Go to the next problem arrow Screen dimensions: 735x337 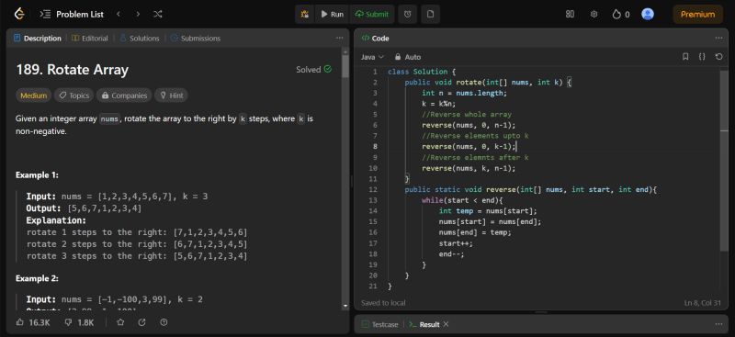click(x=138, y=14)
